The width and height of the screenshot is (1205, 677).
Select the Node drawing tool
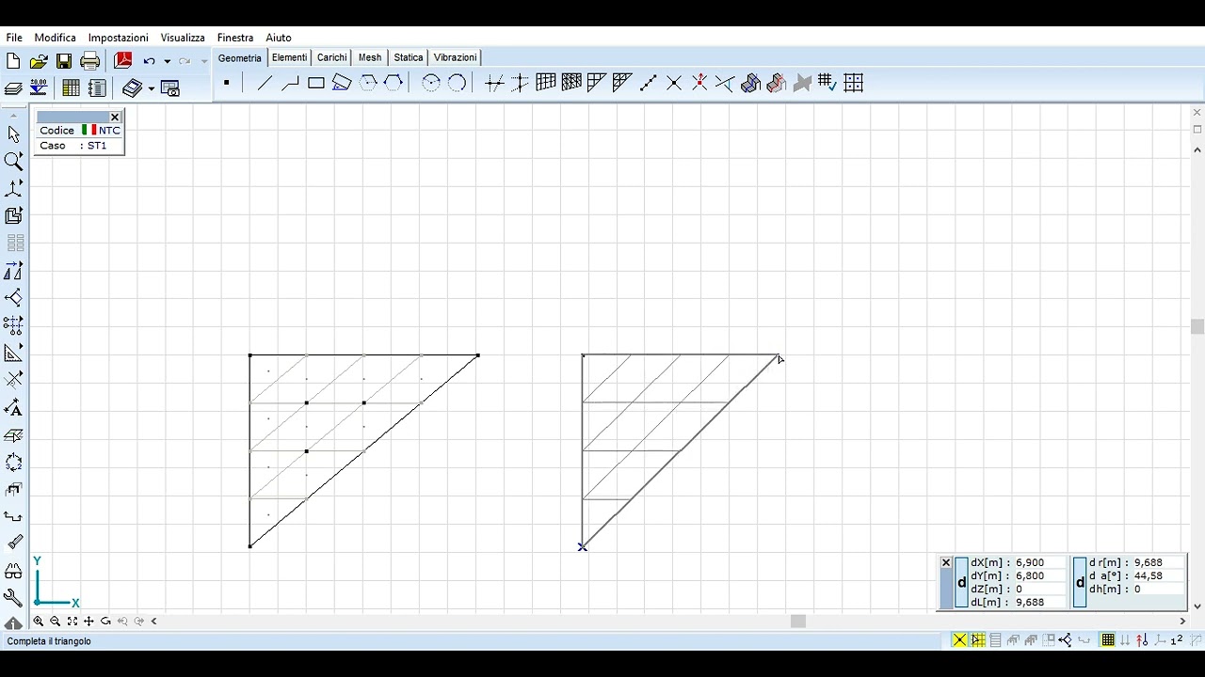(x=227, y=83)
